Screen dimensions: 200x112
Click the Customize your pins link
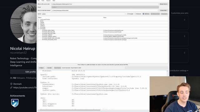[x=180, y=13]
